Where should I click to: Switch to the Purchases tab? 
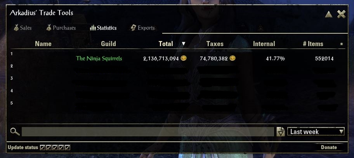(x=61, y=28)
